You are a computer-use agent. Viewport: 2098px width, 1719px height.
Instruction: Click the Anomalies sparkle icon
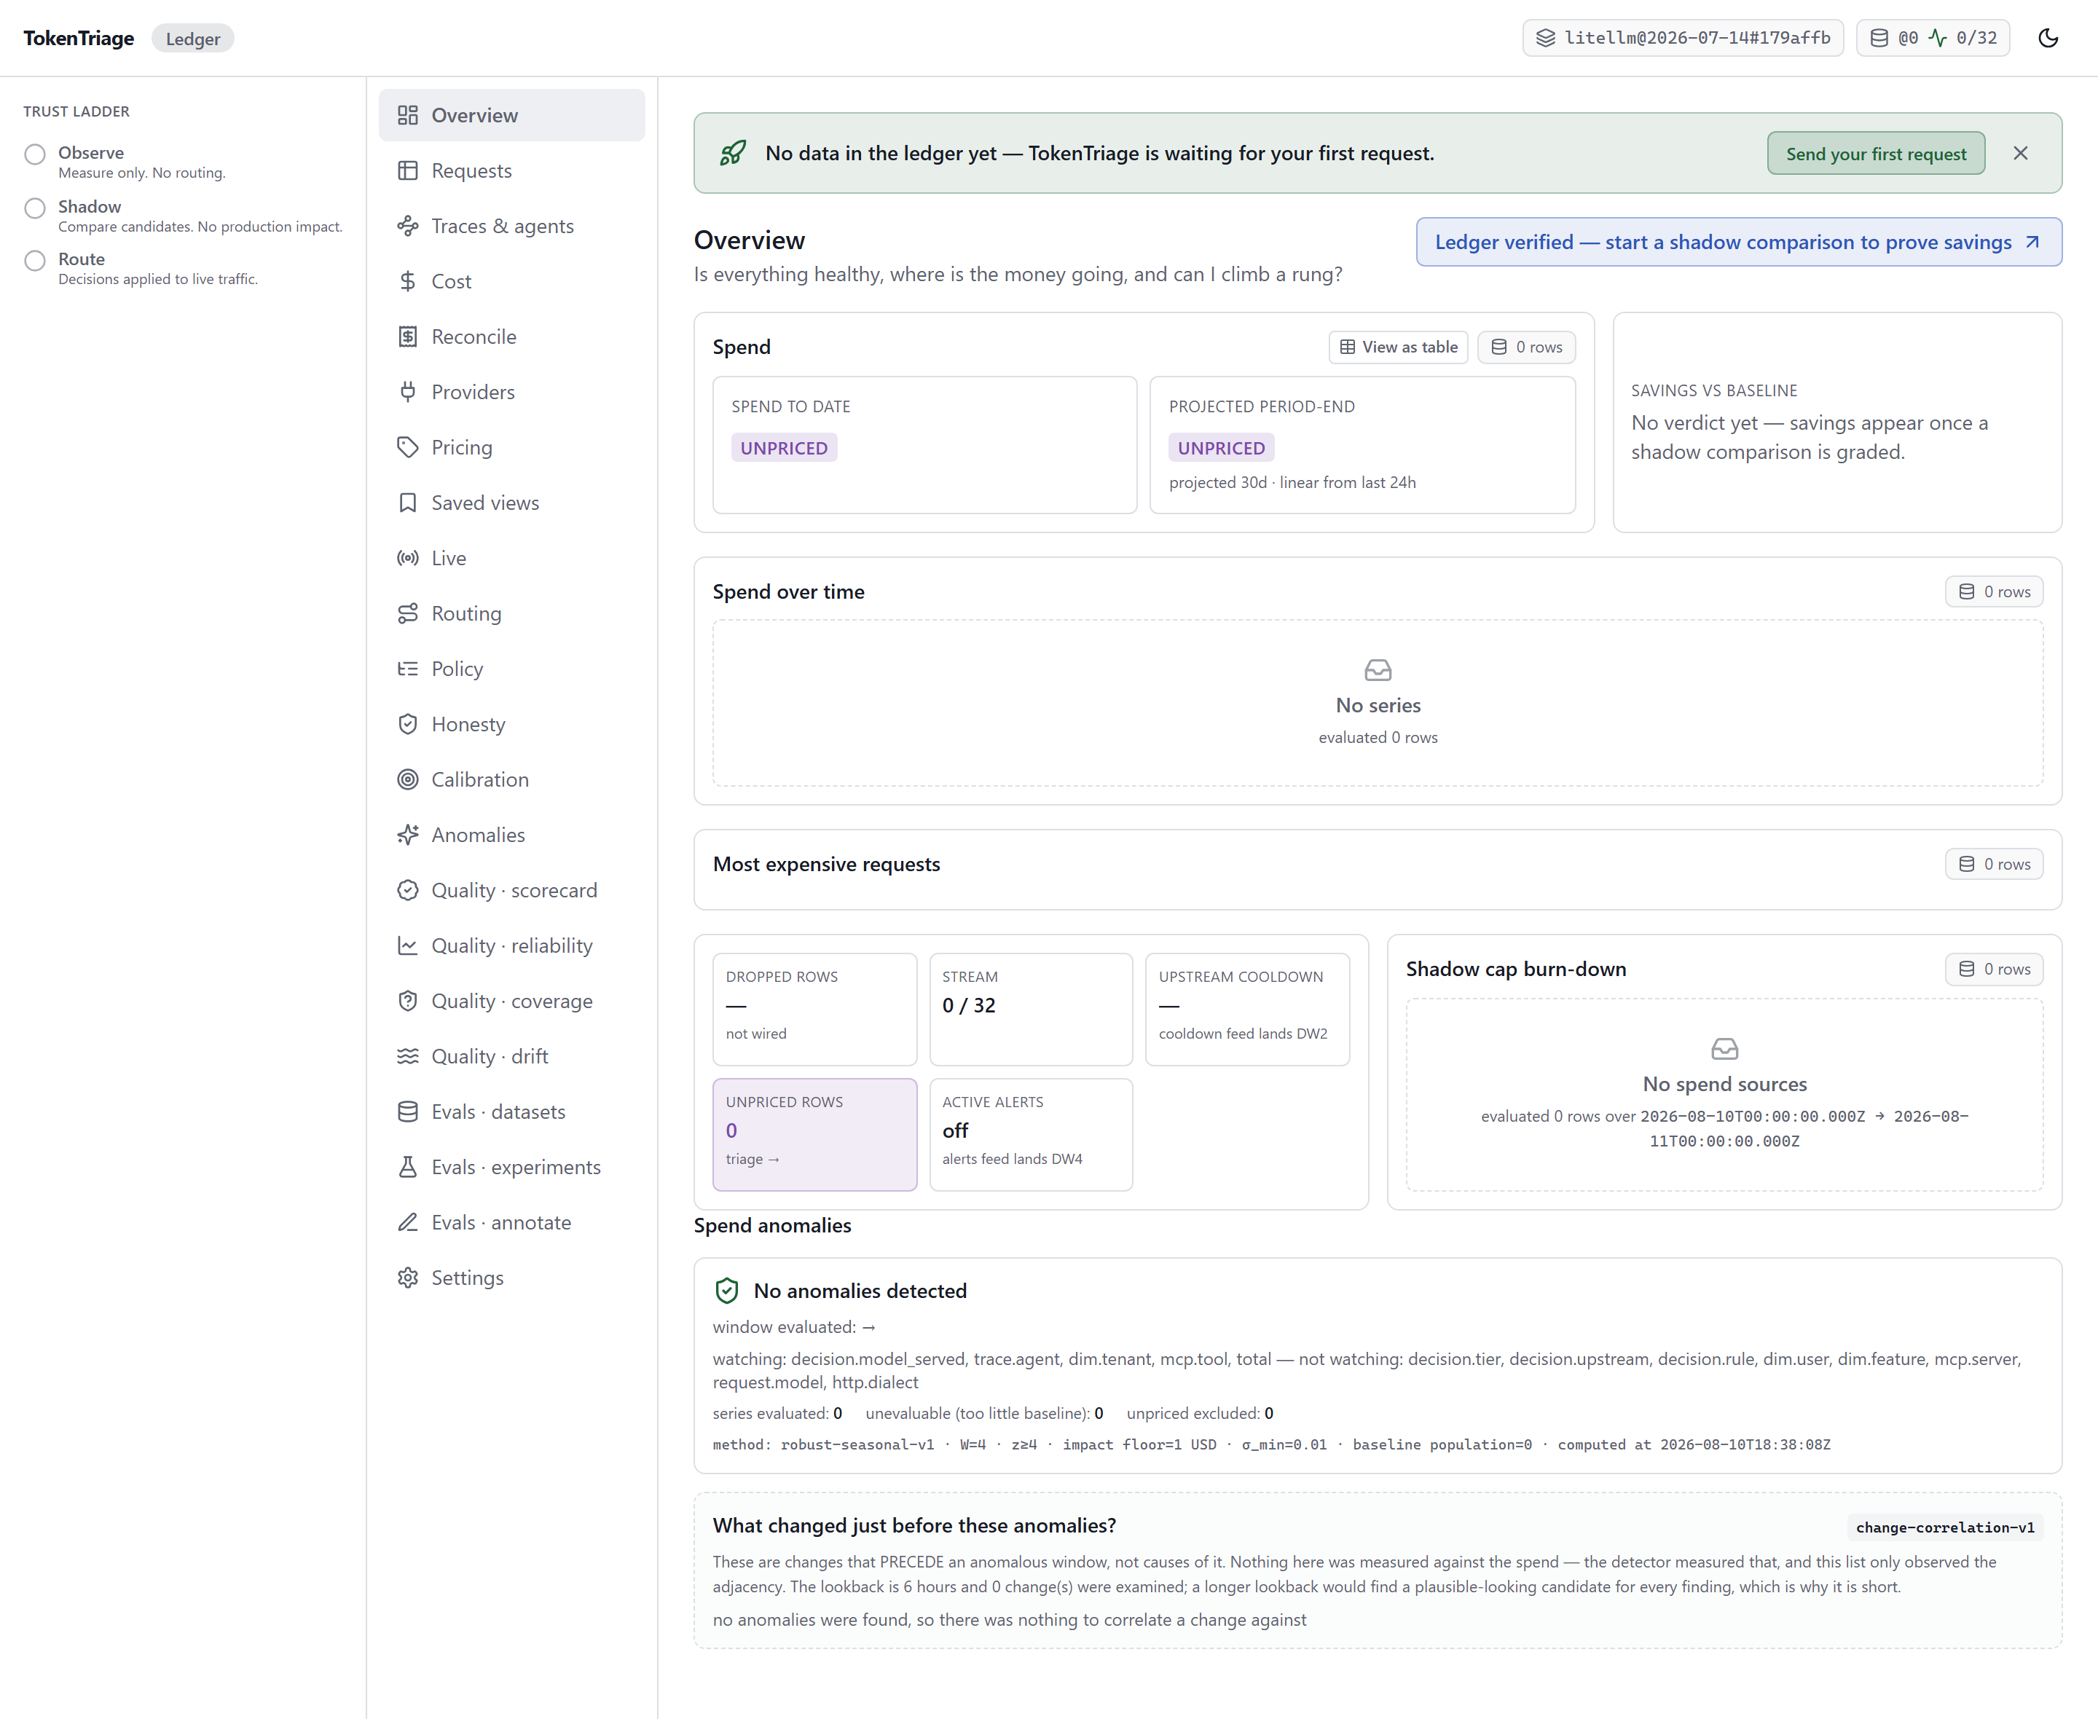[x=408, y=835]
